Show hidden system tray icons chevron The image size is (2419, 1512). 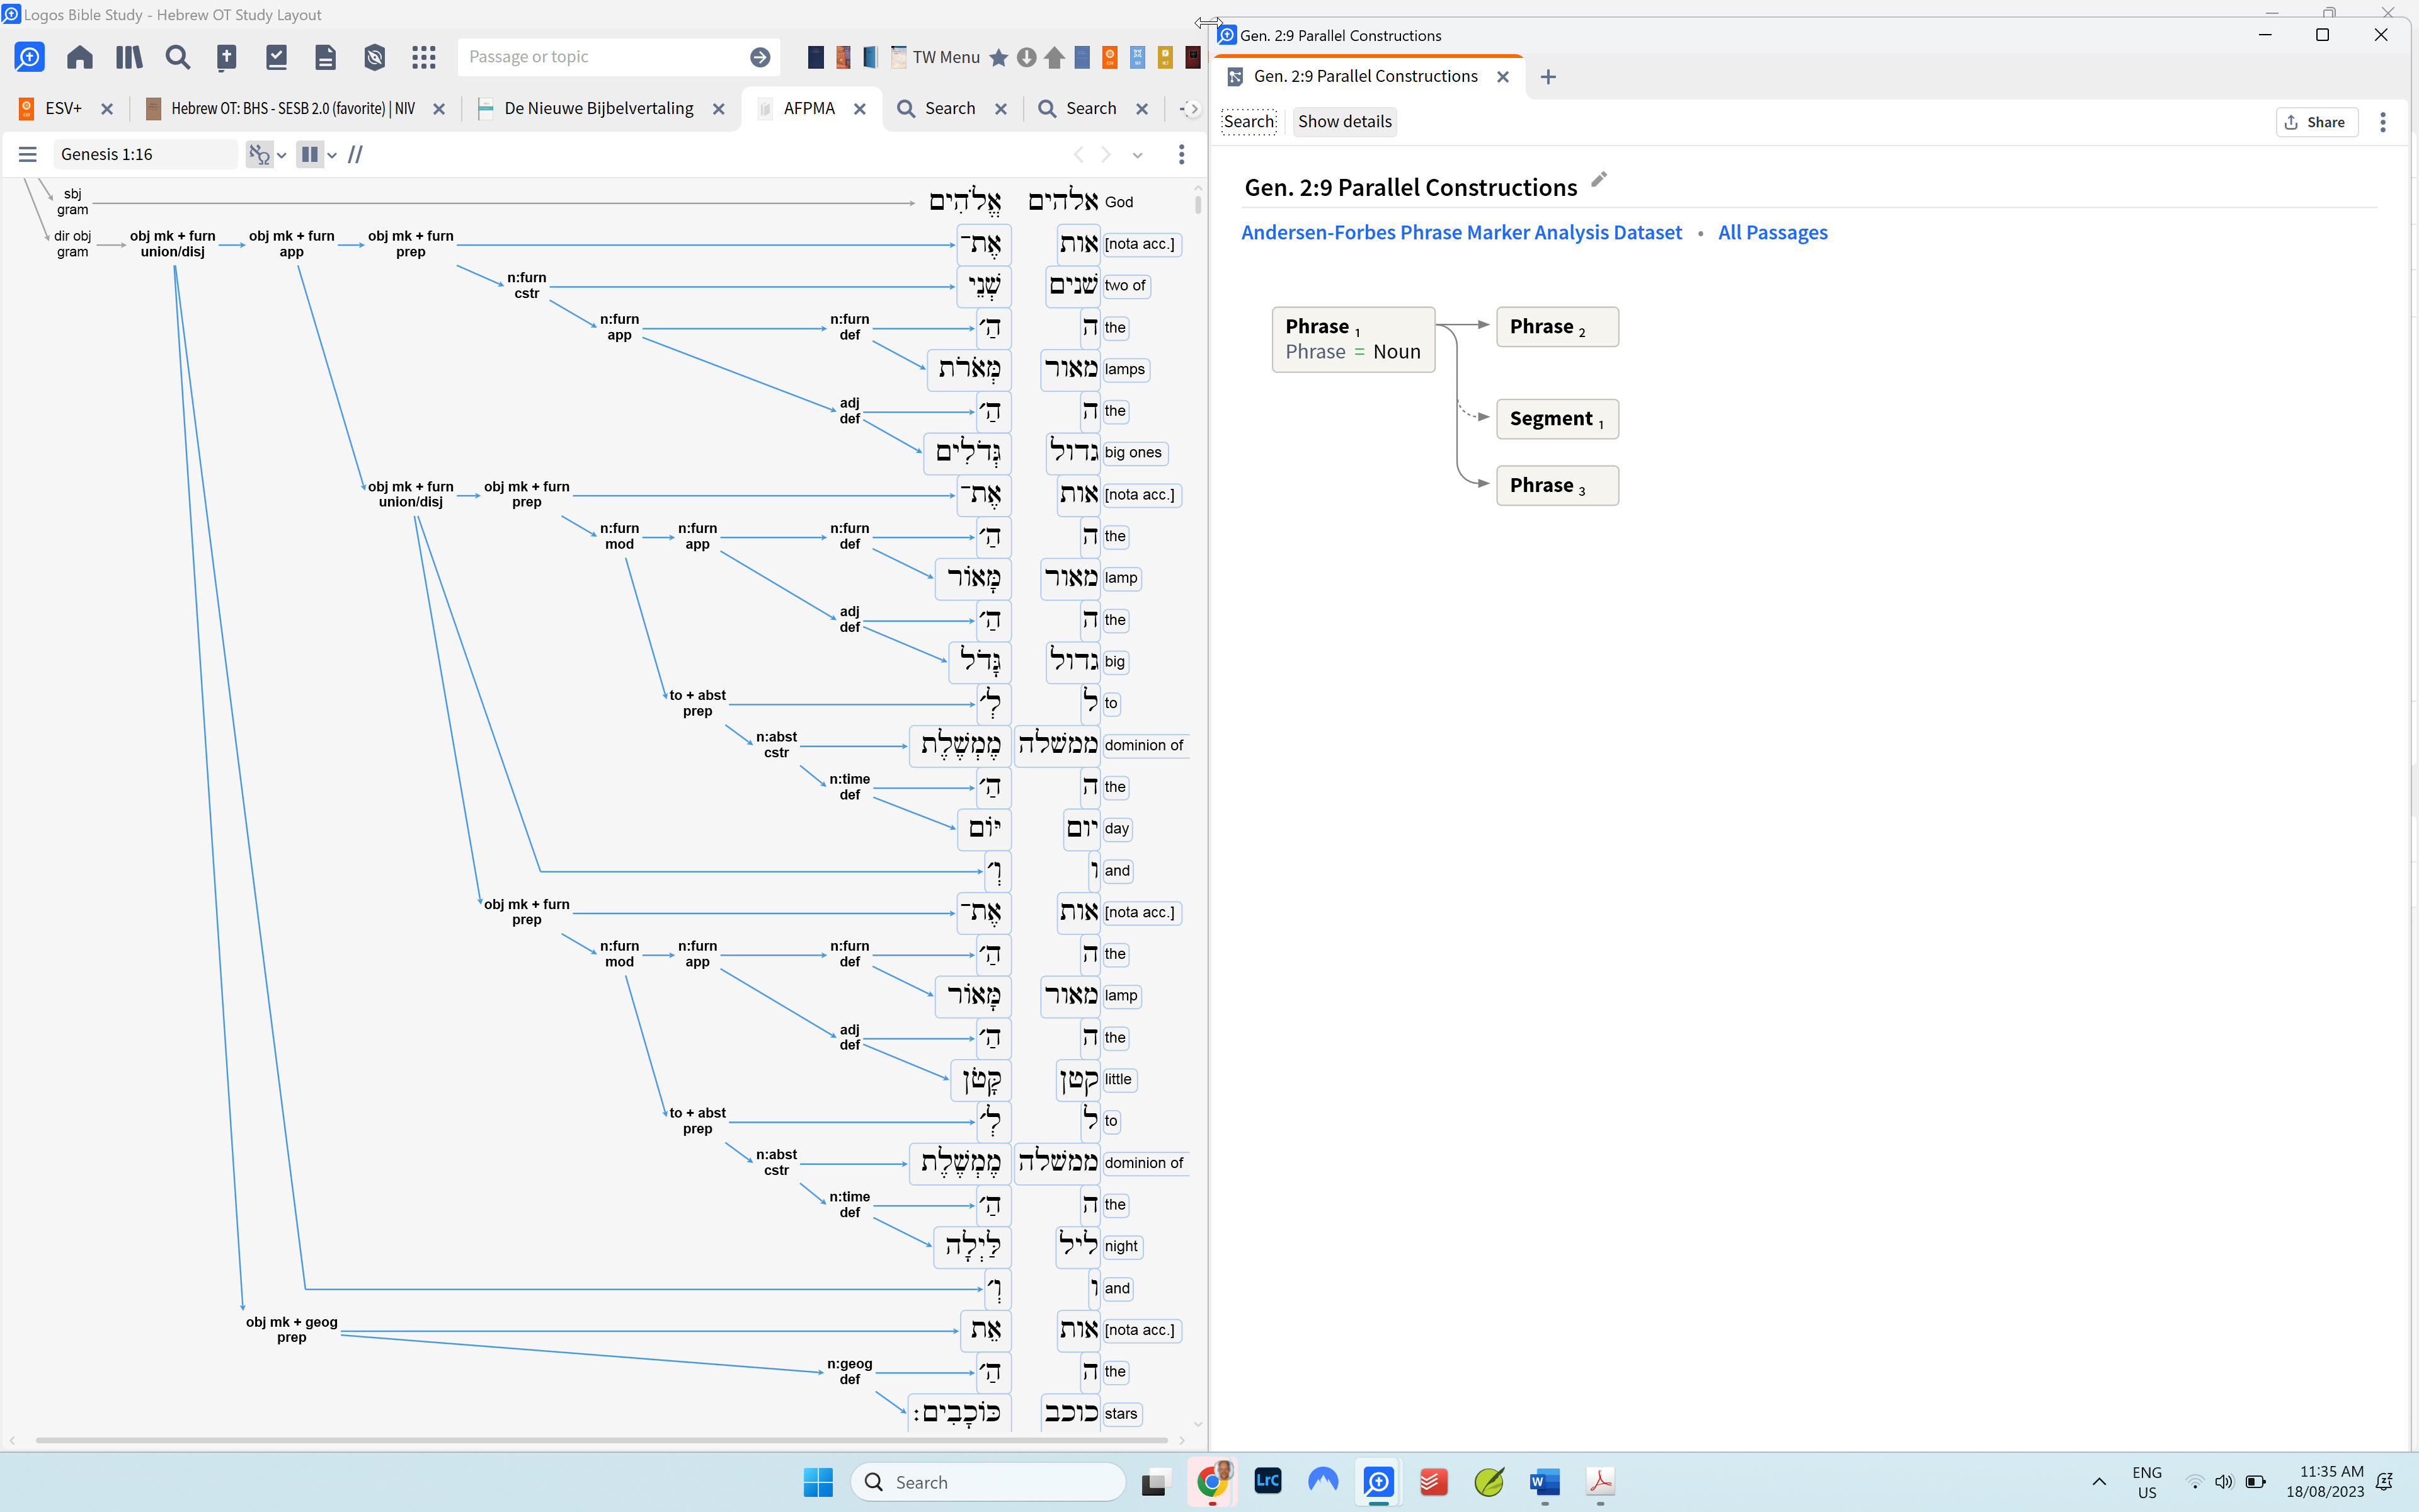pyautogui.click(x=2099, y=1482)
